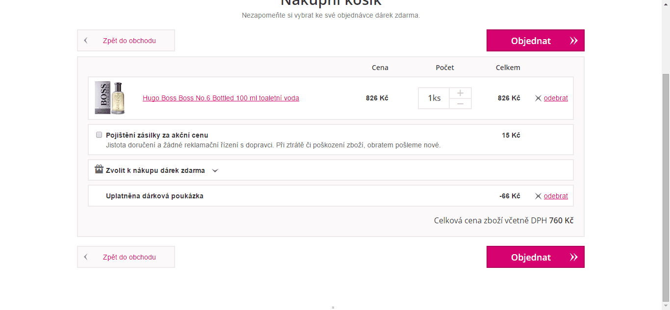Screen dimensions: 670x310
Task: Click the 15 Kč insurance price
Action: pos(511,135)
